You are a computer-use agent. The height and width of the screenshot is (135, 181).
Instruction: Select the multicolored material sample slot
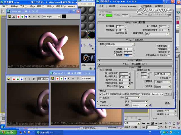coord(91,35)
